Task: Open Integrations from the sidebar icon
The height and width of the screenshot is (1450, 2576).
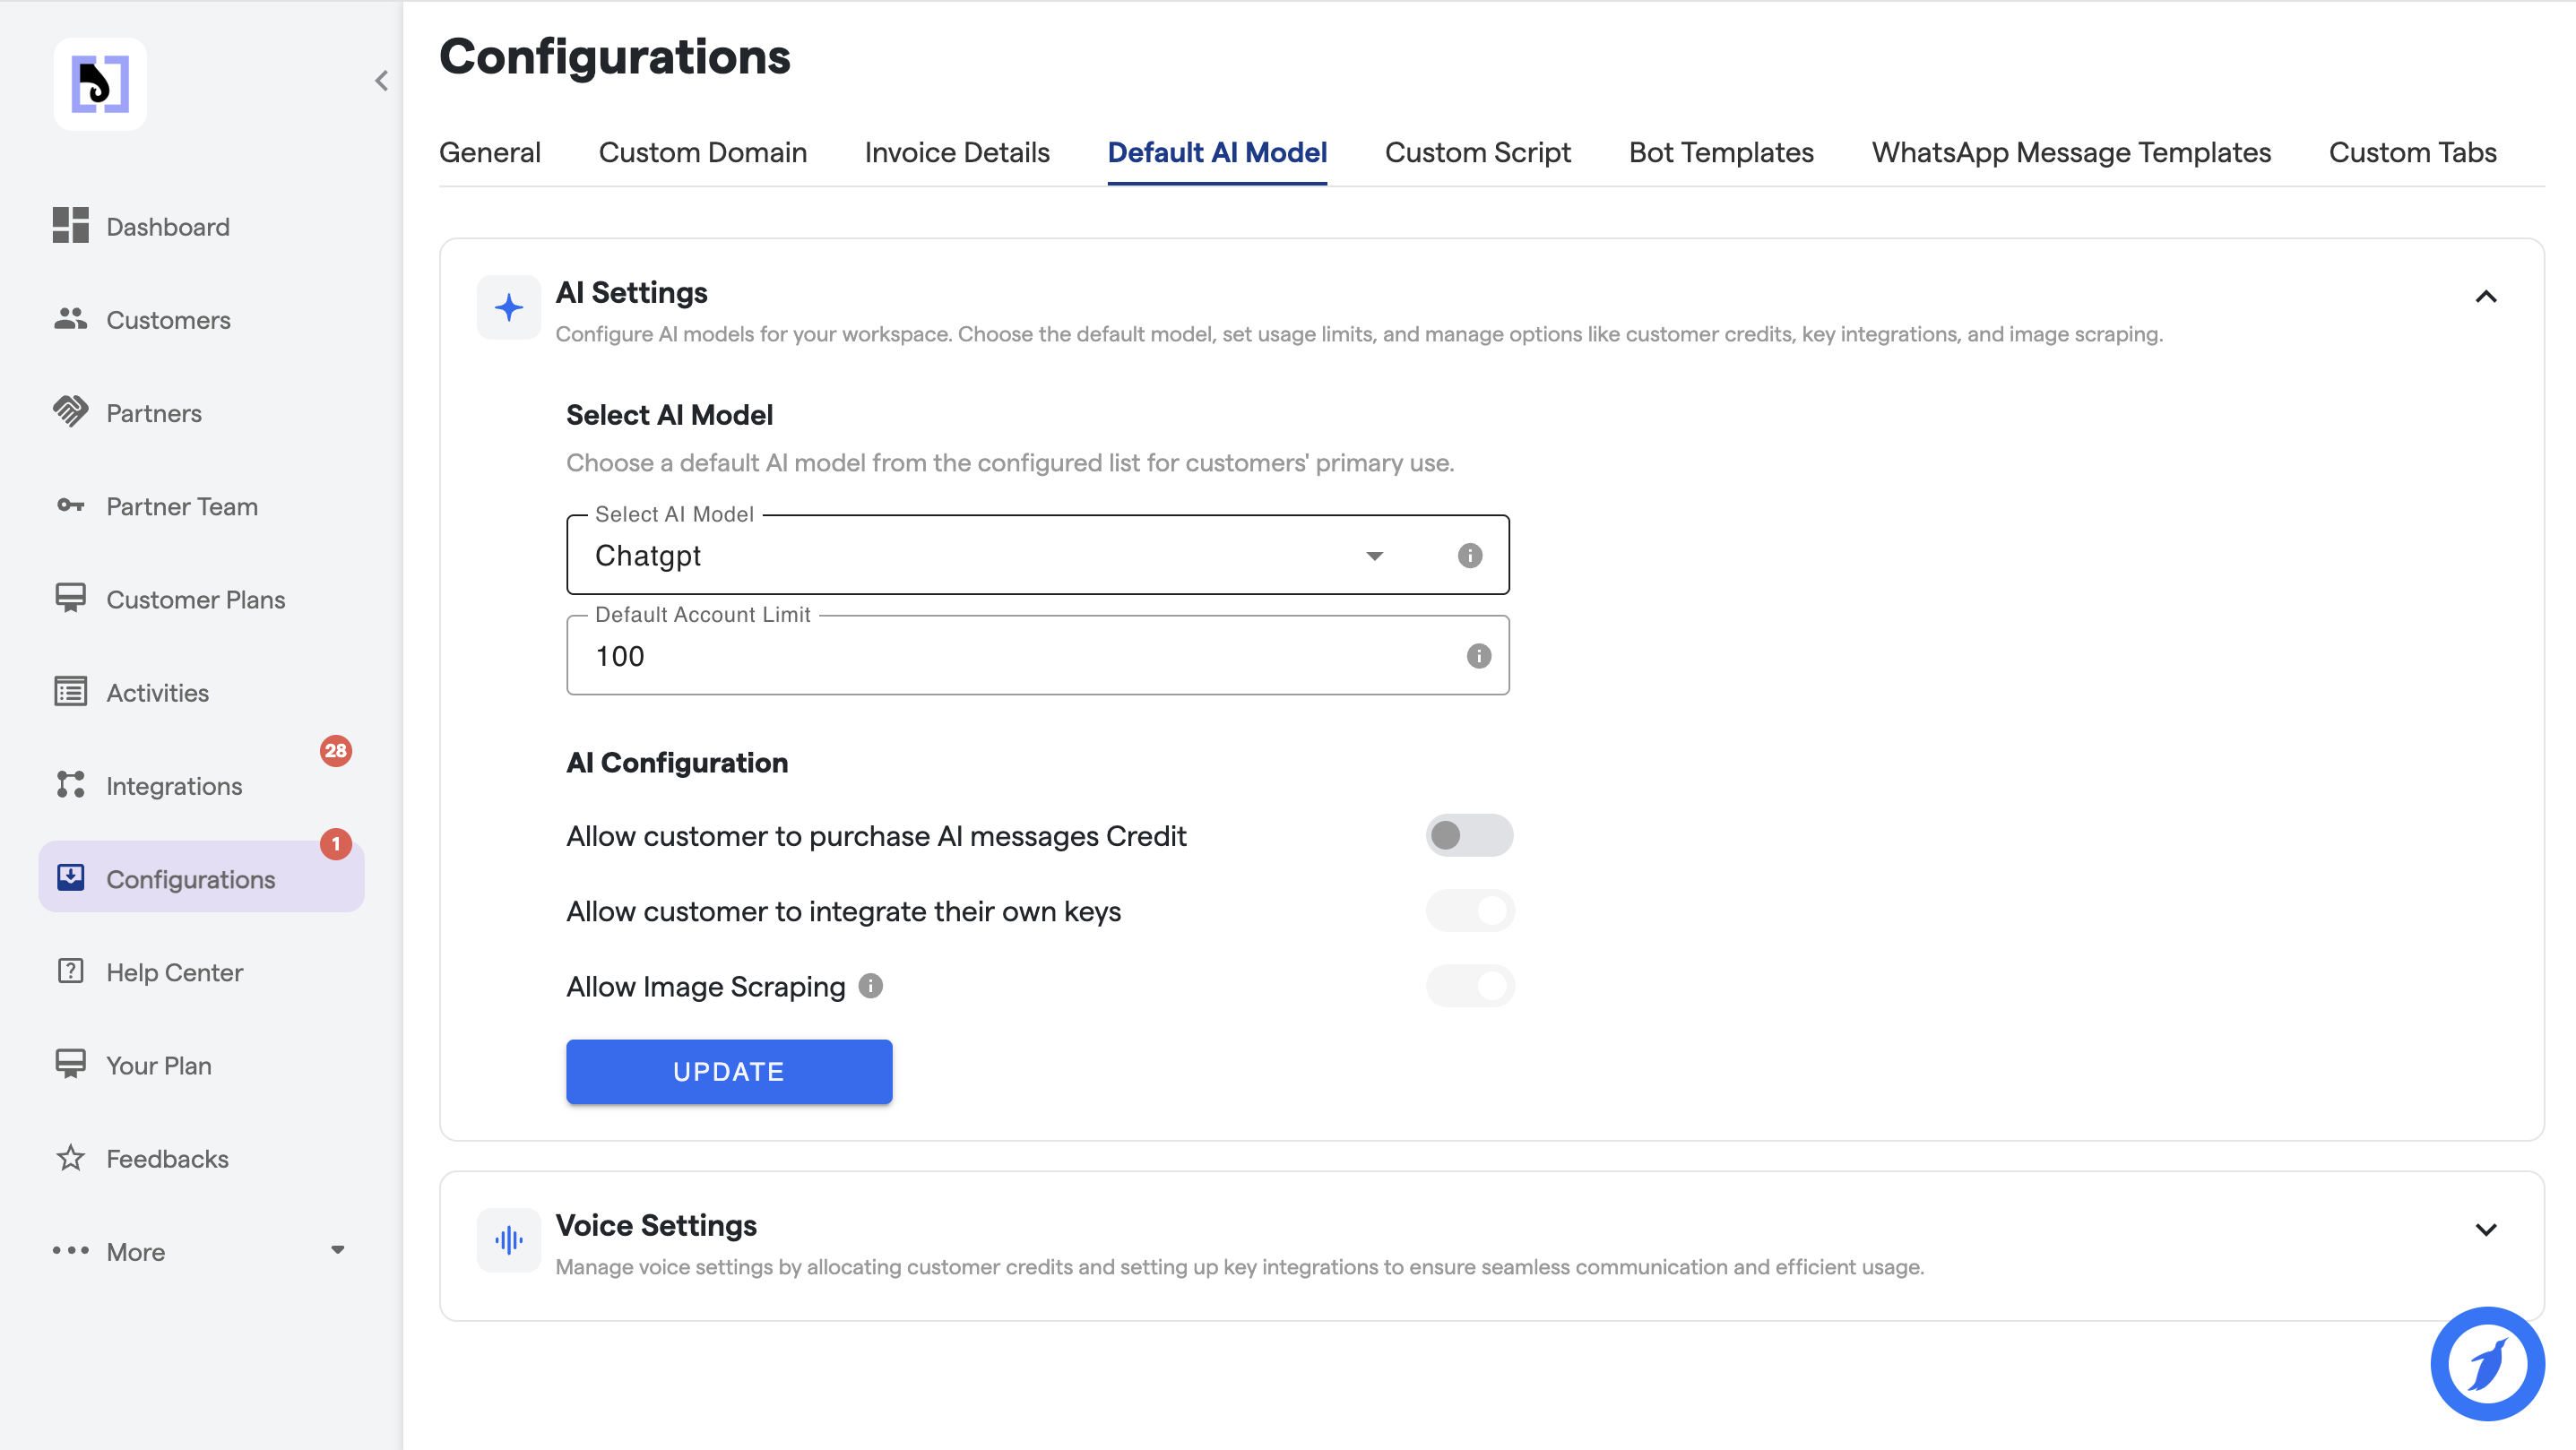Action: point(70,785)
